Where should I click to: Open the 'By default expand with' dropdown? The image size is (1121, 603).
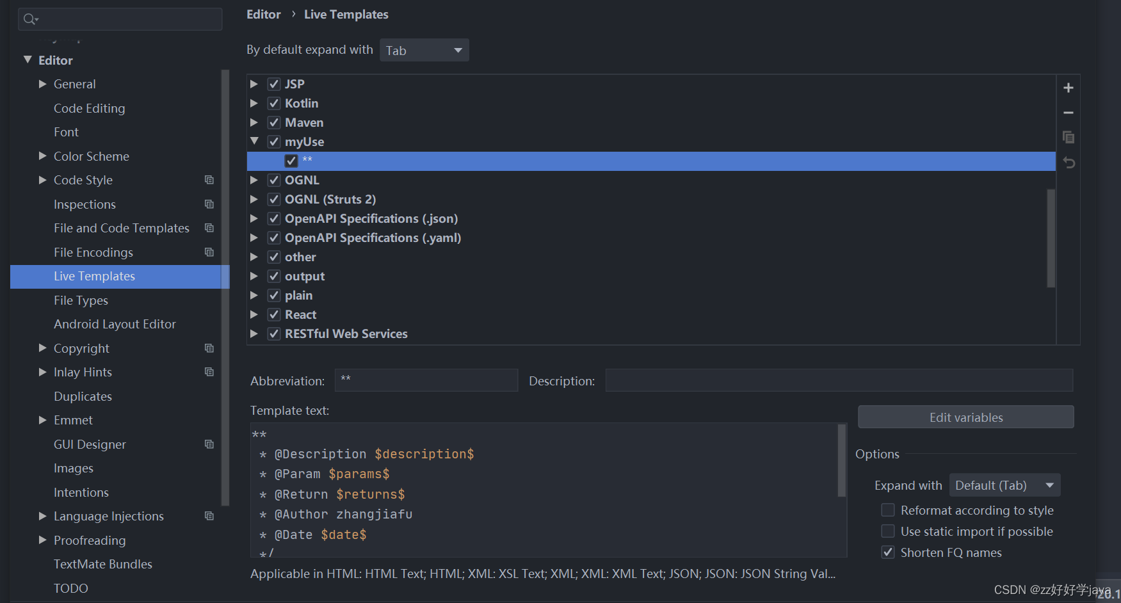[424, 50]
